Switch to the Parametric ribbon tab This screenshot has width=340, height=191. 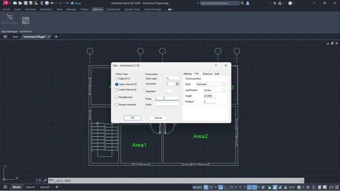tap(46, 10)
